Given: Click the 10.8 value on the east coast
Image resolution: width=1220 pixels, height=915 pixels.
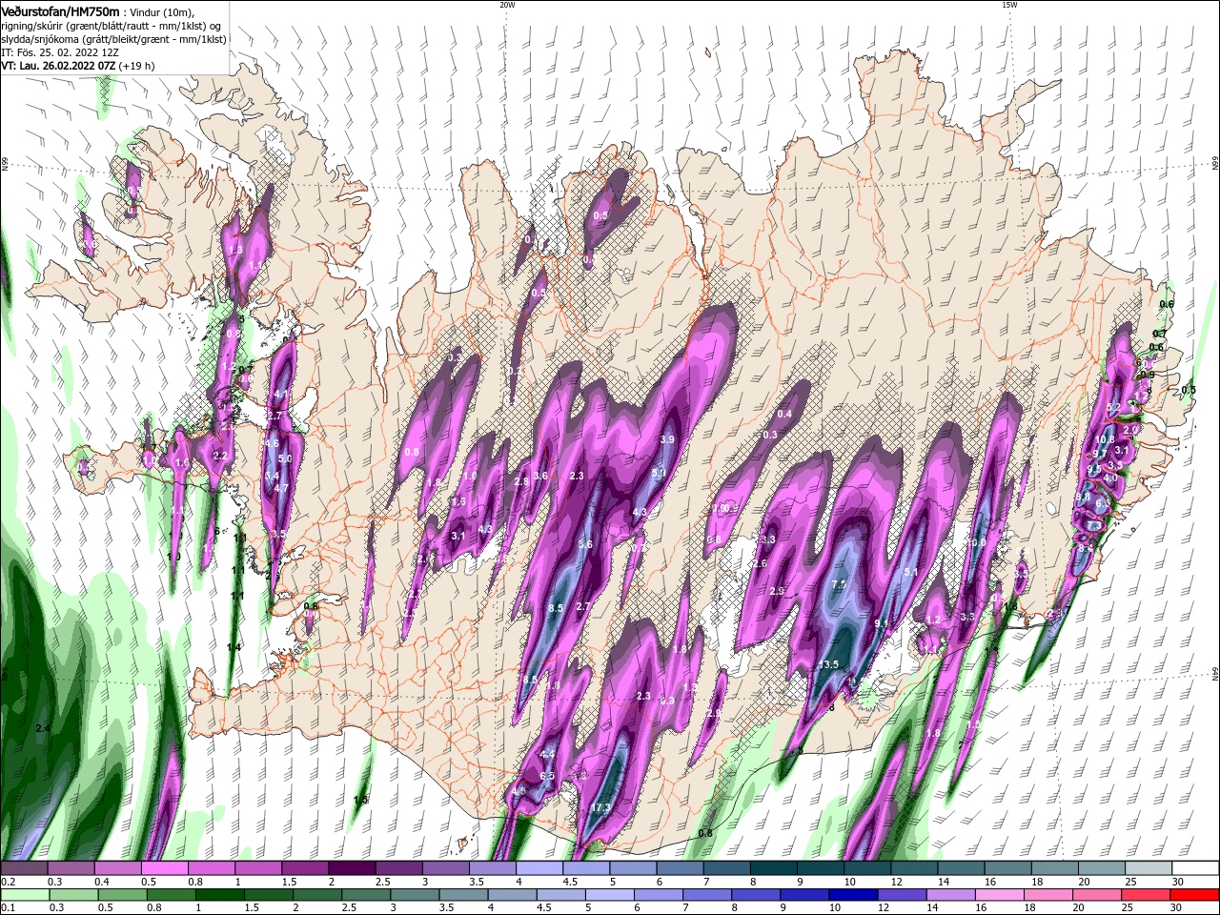Looking at the screenshot, I should (x=1105, y=439).
